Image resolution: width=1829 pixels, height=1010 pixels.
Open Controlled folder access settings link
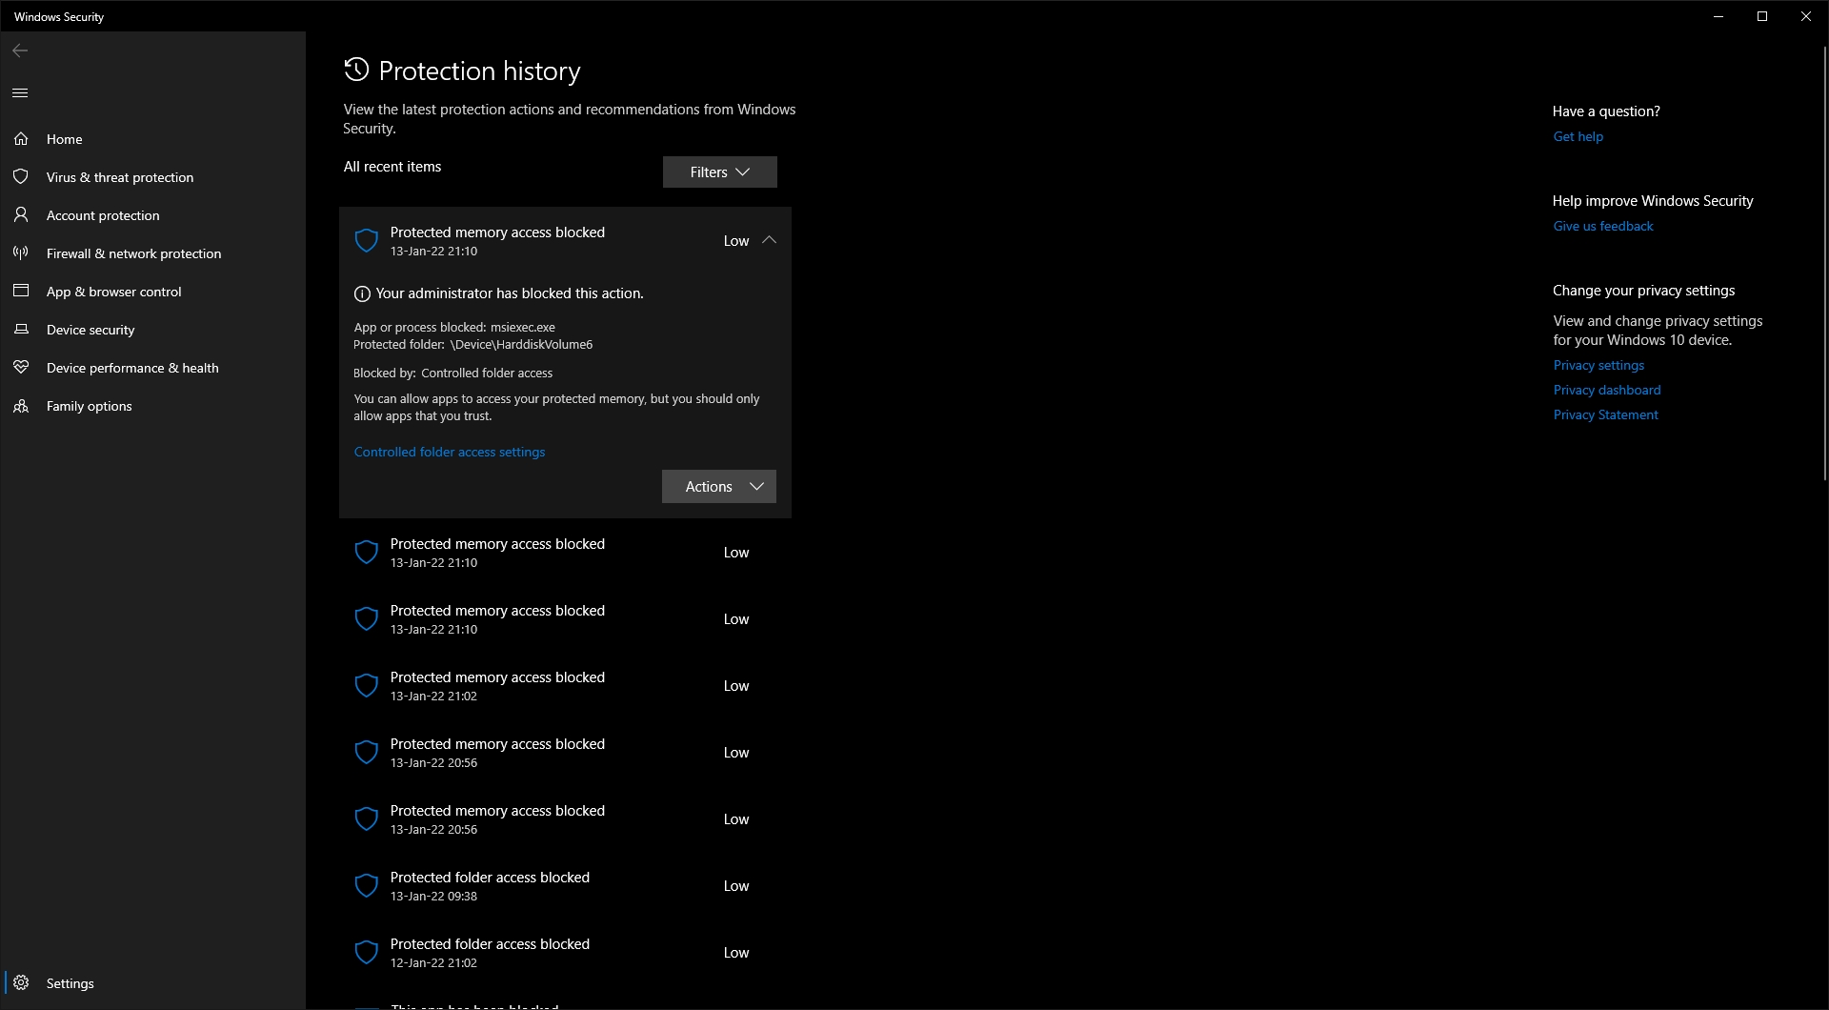click(x=450, y=452)
